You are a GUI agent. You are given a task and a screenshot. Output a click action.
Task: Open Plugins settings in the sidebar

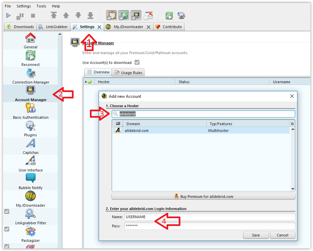[30, 129]
